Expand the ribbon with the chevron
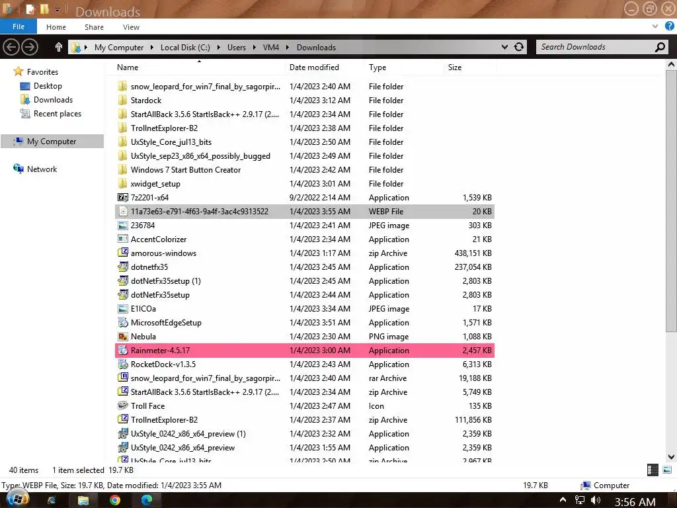Screen dimensions: 677x508 [x=655, y=26]
